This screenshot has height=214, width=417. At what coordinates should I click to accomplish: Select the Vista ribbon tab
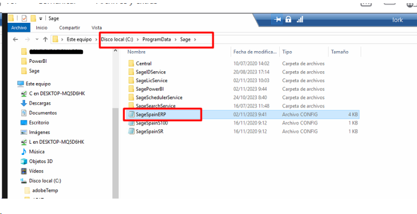(97, 28)
